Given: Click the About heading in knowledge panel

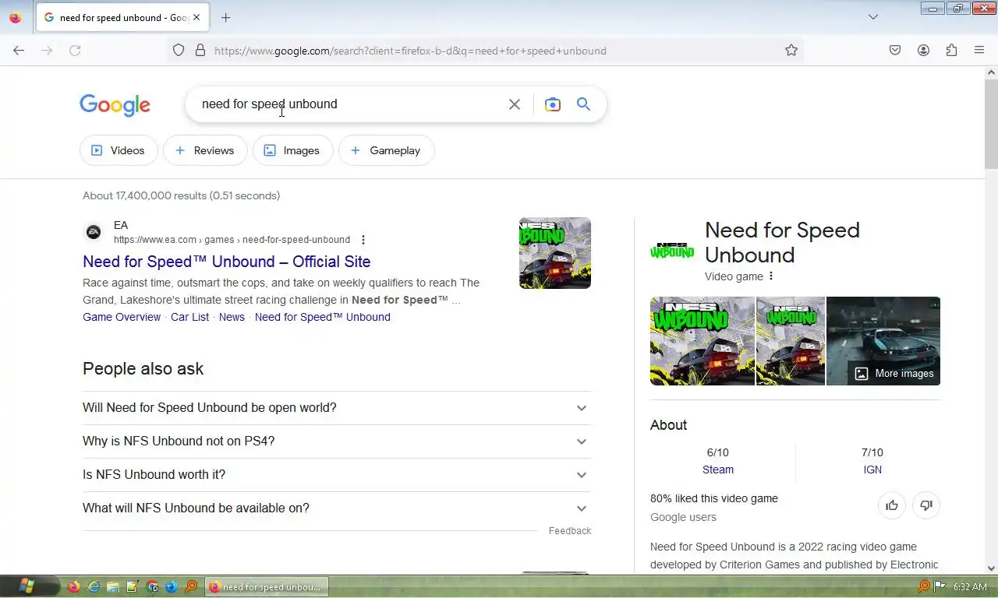Looking at the screenshot, I should click(668, 425).
